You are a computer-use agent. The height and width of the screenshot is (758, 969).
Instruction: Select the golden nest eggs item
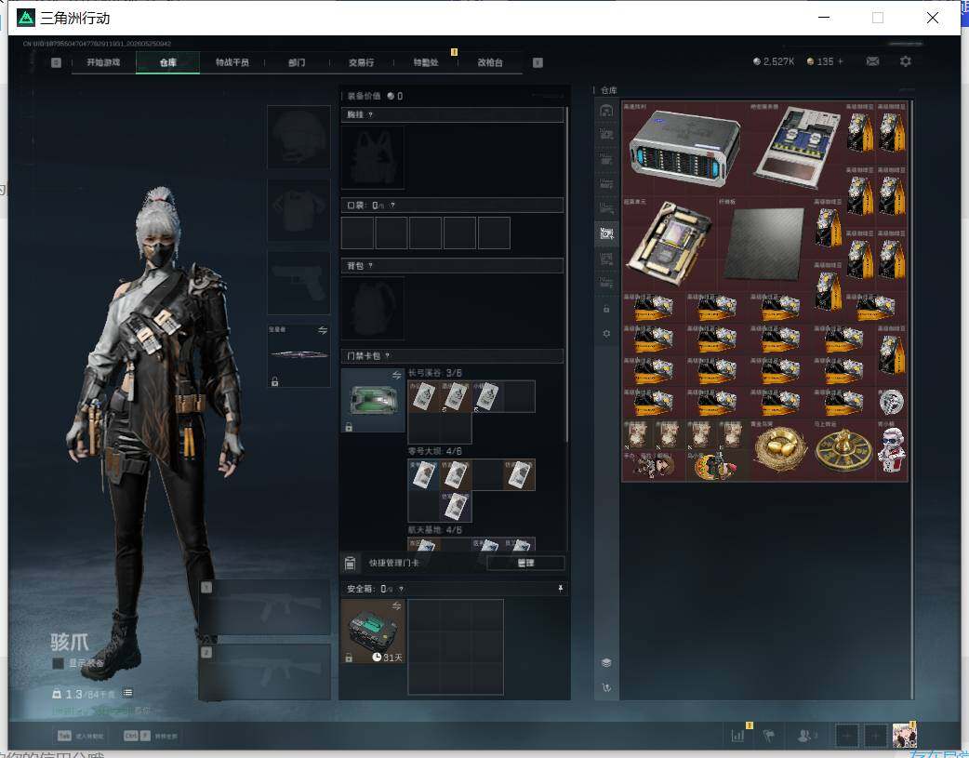pyautogui.click(x=780, y=450)
